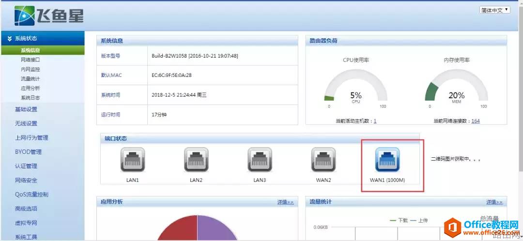Open 系统日志 in the sidebar
Screen dimensions: 523x241
click(31, 98)
